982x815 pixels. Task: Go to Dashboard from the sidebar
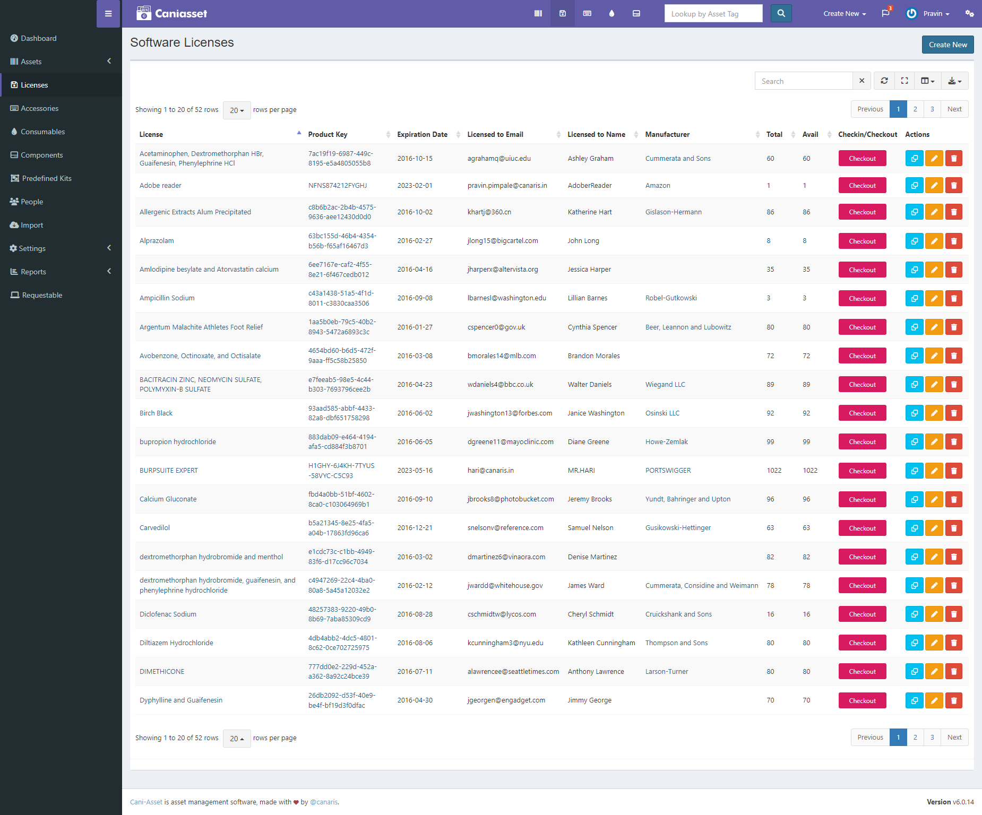(x=38, y=38)
